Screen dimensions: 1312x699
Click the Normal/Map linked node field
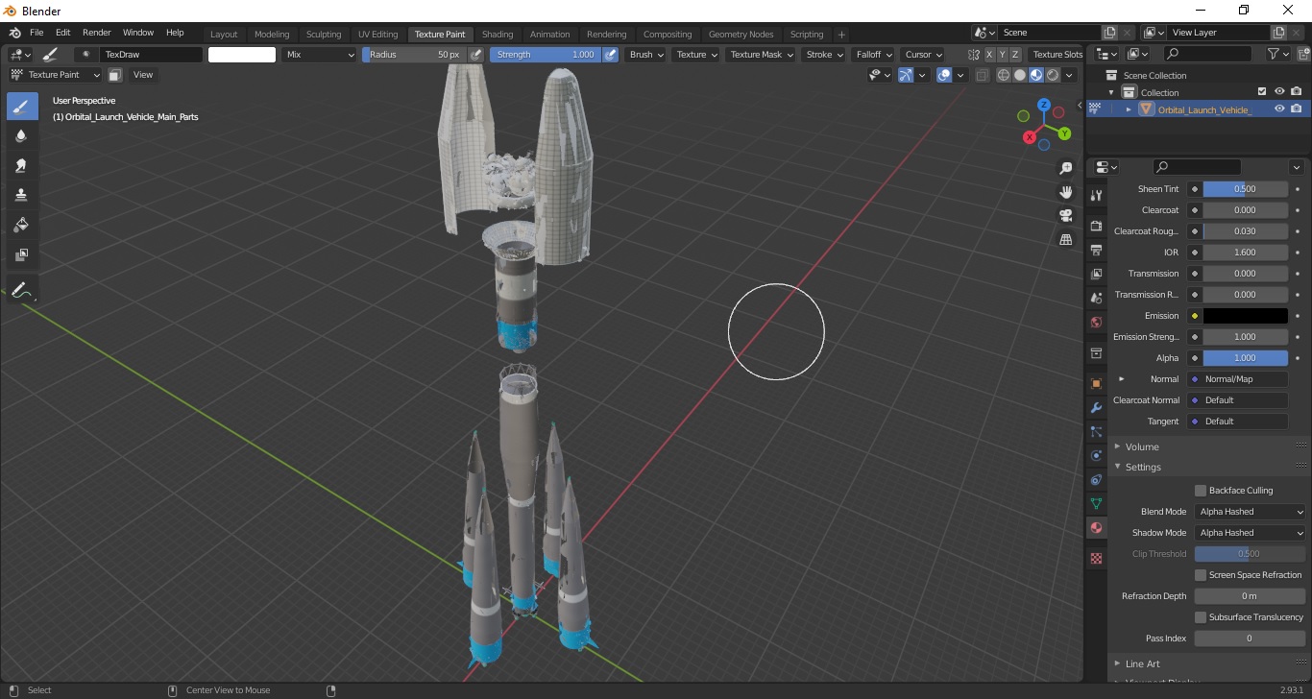click(x=1237, y=379)
